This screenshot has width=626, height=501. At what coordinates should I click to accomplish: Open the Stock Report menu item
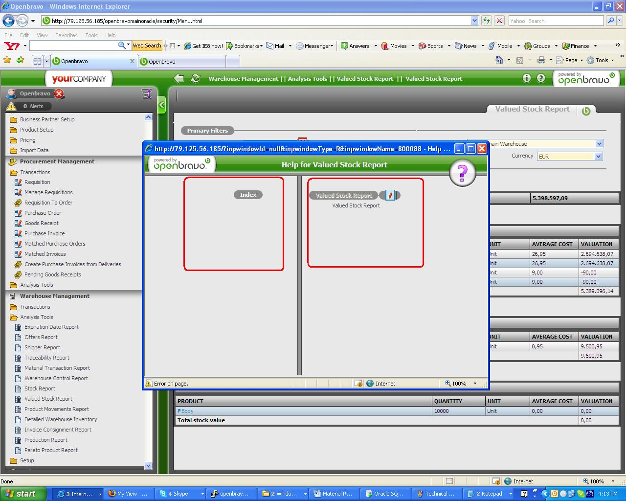40,388
